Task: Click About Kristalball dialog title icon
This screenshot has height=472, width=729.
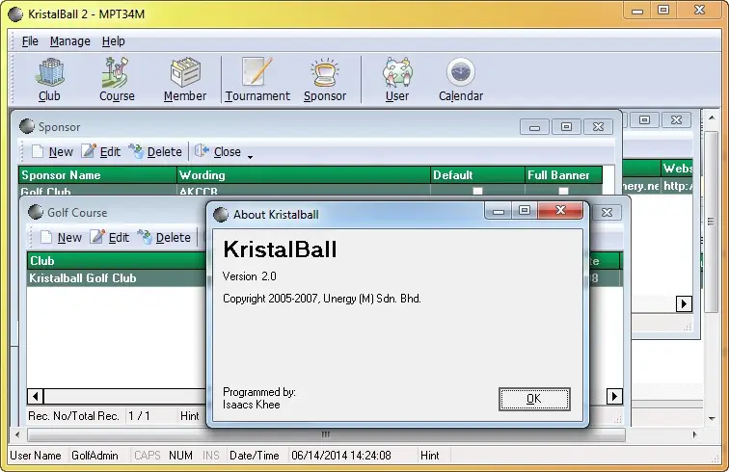Action: pyautogui.click(x=221, y=214)
